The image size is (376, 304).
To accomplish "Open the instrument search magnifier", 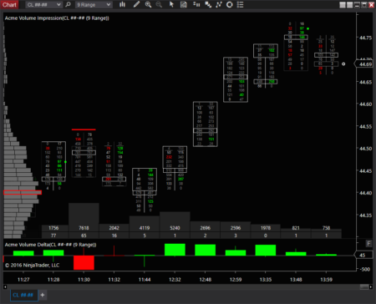I will [68, 5].
